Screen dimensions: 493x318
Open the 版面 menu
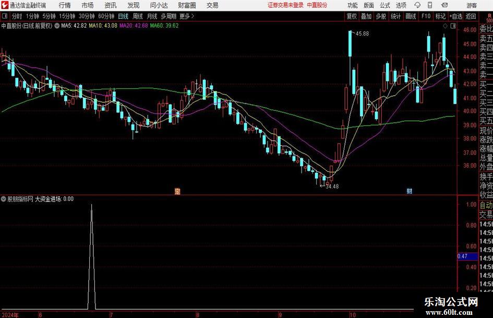[369, 5]
